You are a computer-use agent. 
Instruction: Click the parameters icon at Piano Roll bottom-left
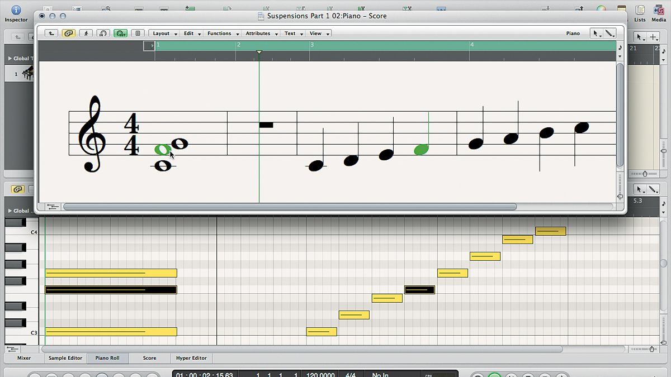point(12,349)
